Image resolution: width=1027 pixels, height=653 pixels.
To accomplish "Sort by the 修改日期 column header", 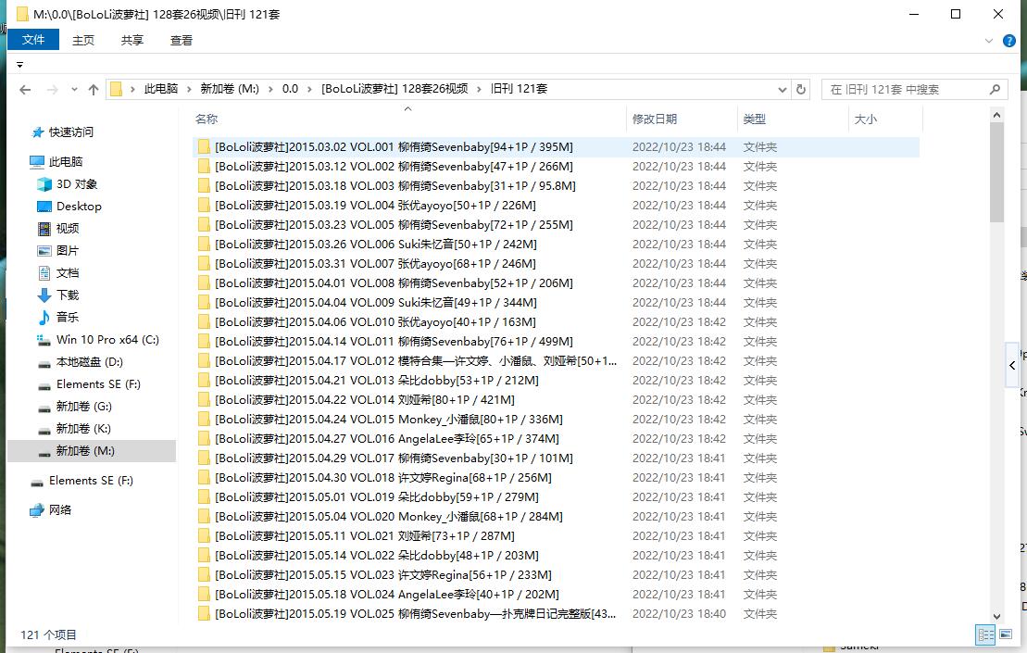I will point(655,119).
